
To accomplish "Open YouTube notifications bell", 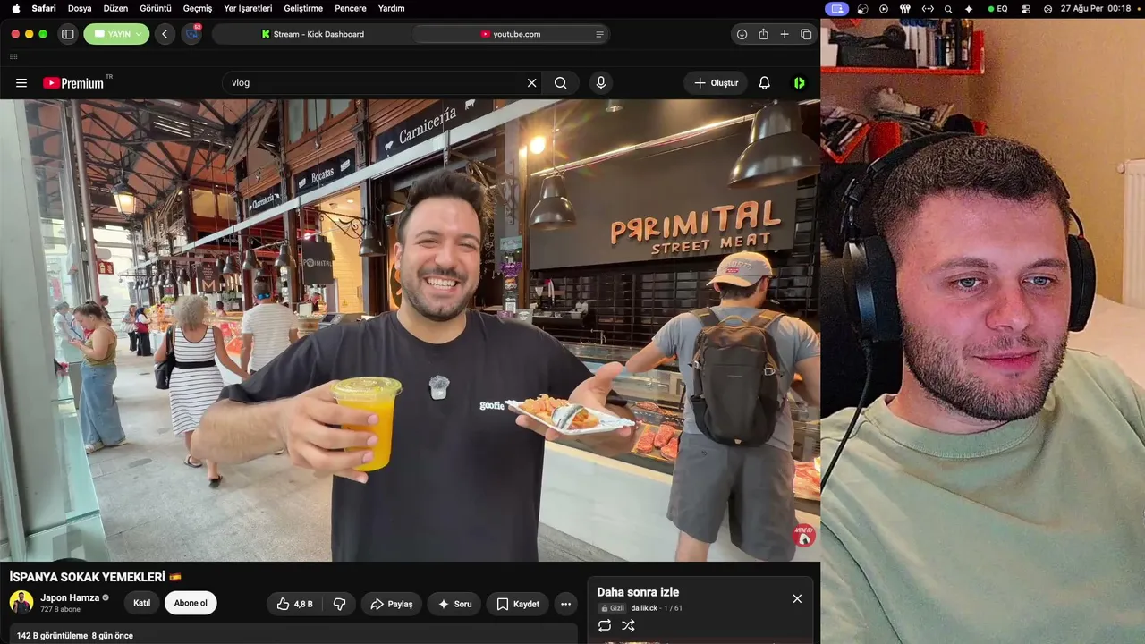I will (764, 83).
